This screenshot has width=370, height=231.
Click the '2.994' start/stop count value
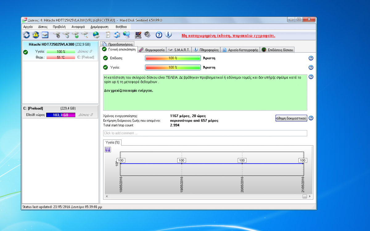(175, 125)
